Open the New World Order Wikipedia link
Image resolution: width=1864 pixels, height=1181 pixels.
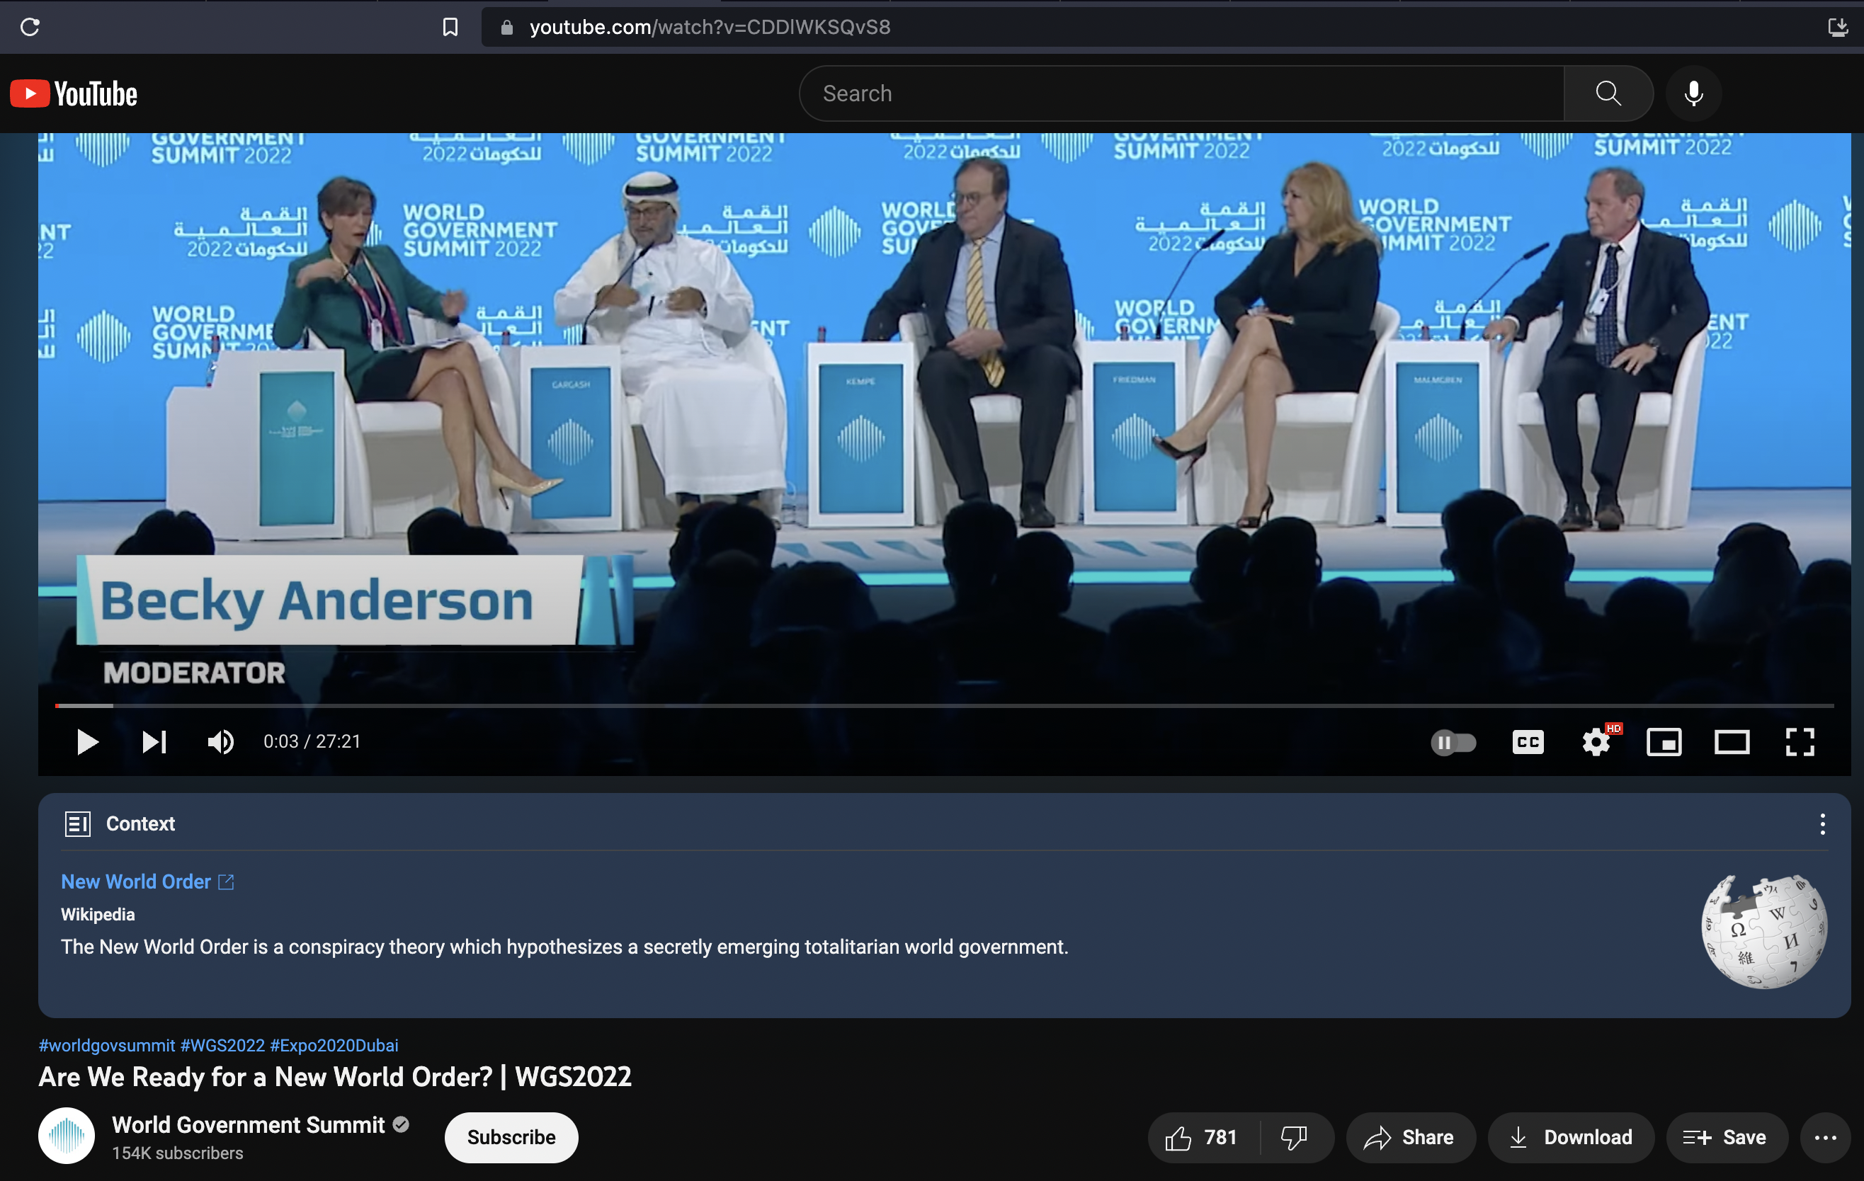pos(147,882)
